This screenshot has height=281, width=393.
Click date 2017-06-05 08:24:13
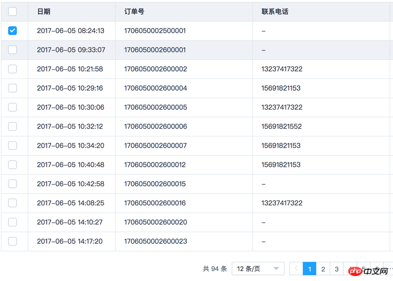[x=71, y=30]
